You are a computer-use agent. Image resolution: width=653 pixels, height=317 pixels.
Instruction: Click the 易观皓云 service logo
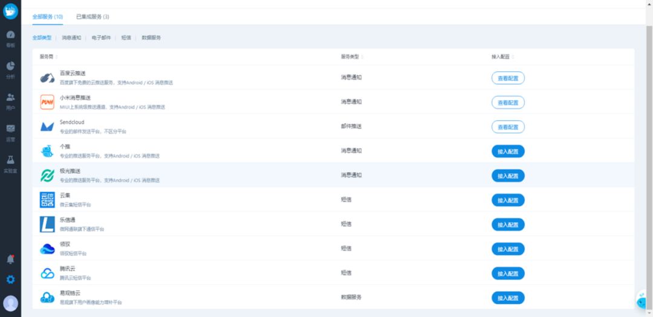point(47,298)
